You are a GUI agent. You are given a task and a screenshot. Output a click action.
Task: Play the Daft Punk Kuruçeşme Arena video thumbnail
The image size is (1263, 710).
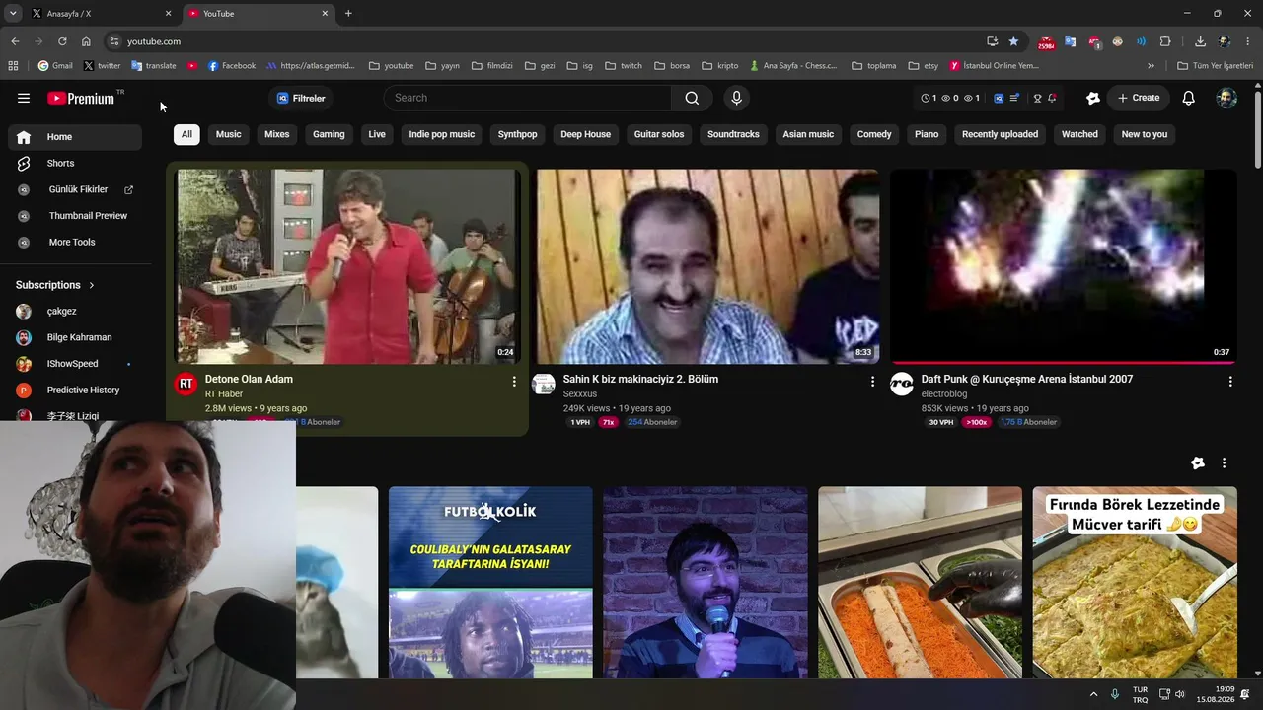(x=1064, y=266)
